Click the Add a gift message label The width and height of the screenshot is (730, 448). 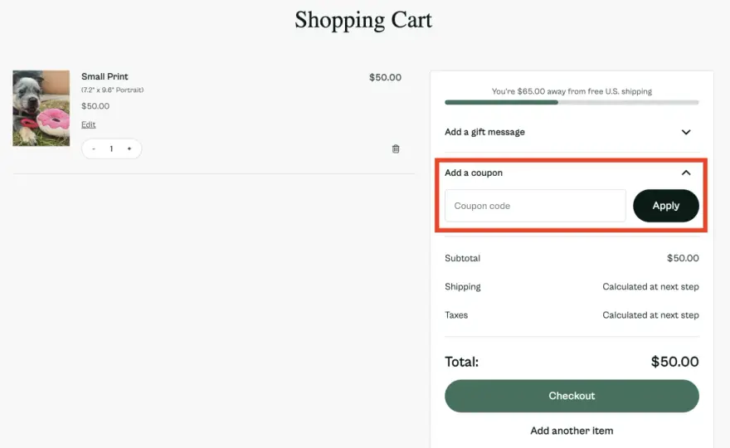click(484, 132)
